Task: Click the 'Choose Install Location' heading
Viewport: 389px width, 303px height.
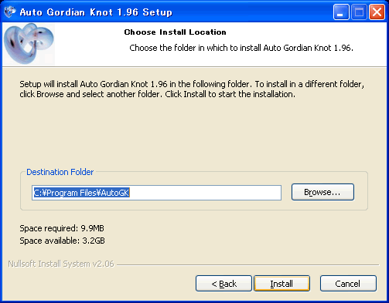Action: (x=175, y=32)
